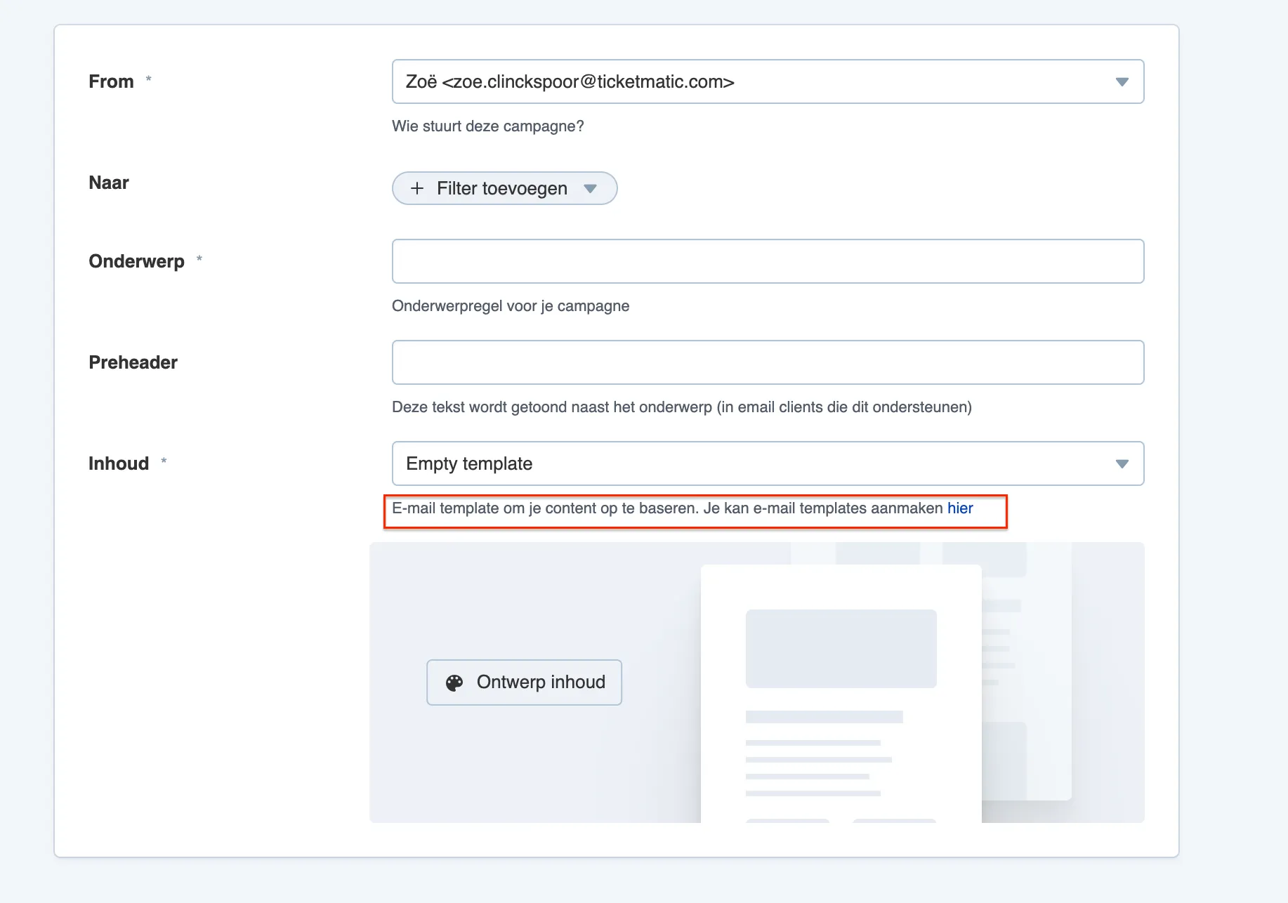1288x903 pixels.
Task: Click the 'Inhoud' field label
Action: 119,463
